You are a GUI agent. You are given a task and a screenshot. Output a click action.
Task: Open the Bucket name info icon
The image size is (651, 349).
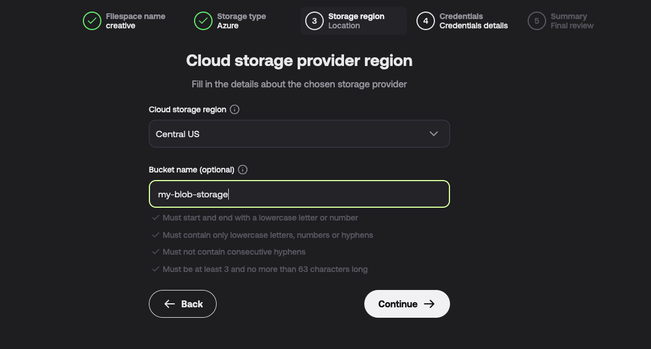tap(243, 170)
